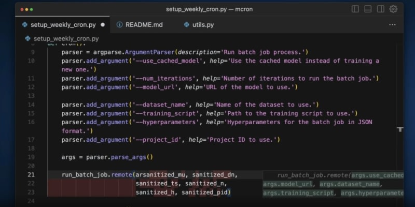Toggle the primary side bar layout icon
Screen dimensions: 415x207
(355, 9)
